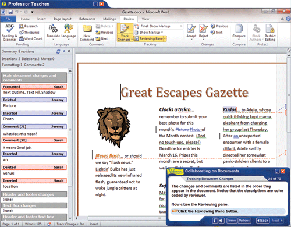The image size is (291, 227).
Task: Open the Final: Show Markup dropdown
Action: [161, 26]
